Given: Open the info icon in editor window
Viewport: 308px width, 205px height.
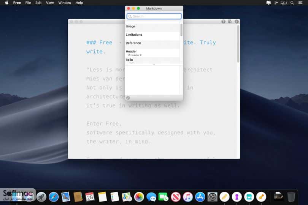Looking at the screenshot, I should (x=237, y=22).
